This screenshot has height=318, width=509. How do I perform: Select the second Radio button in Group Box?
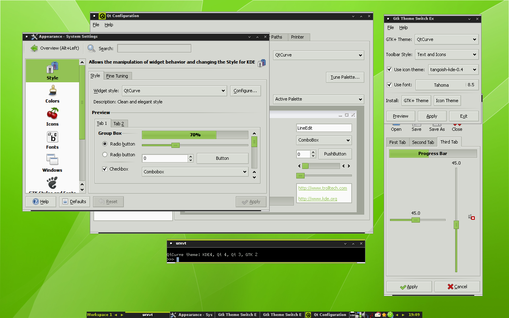pos(105,155)
